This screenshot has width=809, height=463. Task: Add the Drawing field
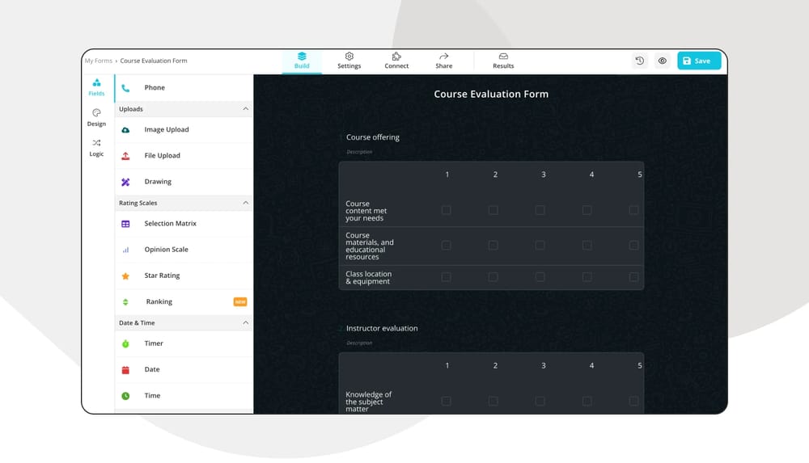(x=158, y=182)
